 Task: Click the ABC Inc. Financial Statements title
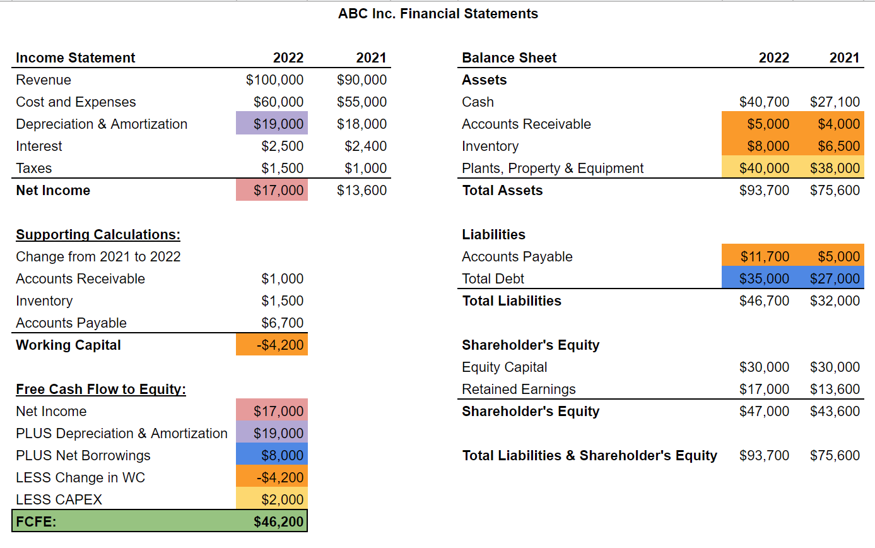[x=438, y=14]
